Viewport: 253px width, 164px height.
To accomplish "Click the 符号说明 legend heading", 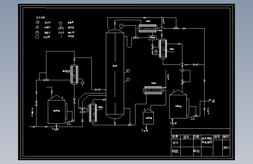I will 41,18.
